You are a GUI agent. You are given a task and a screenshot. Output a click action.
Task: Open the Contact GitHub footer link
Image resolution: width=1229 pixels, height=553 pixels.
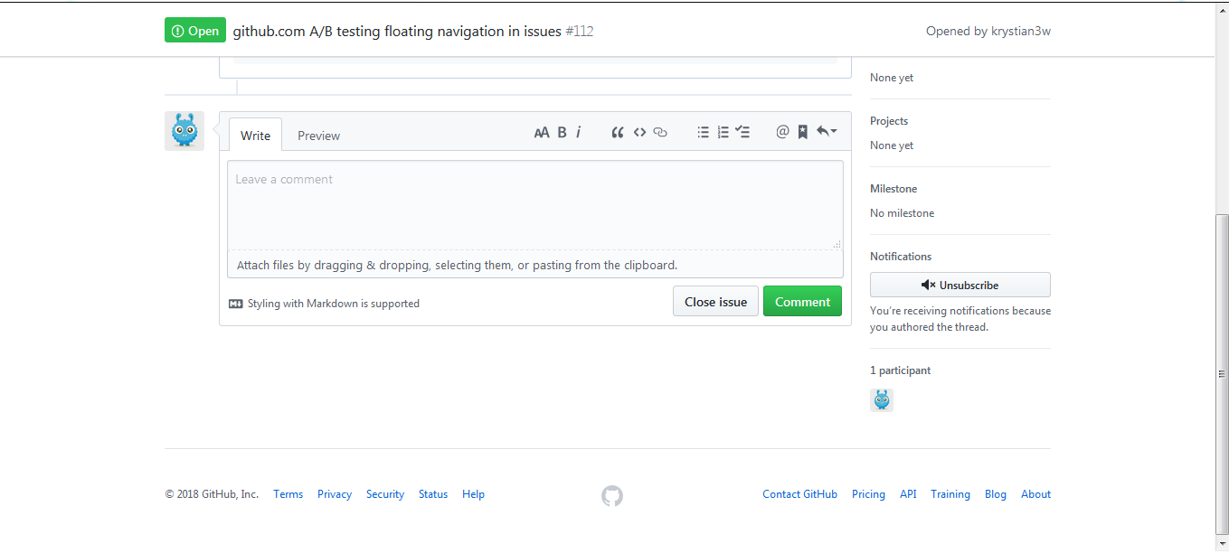pos(799,494)
